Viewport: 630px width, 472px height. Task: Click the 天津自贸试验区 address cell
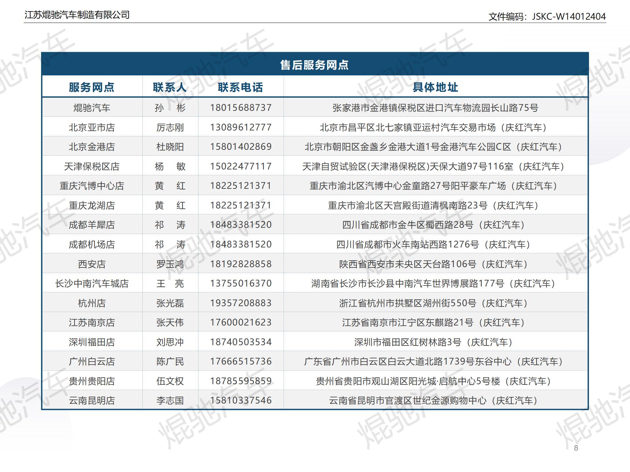click(435, 166)
